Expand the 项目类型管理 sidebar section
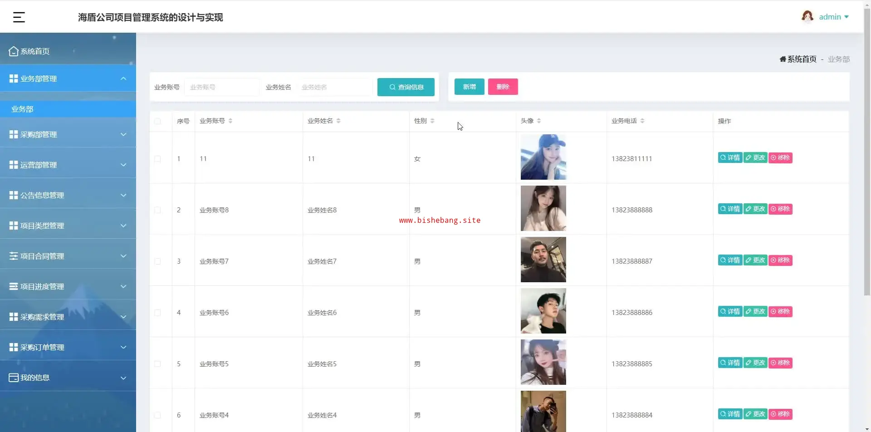 (x=68, y=226)
